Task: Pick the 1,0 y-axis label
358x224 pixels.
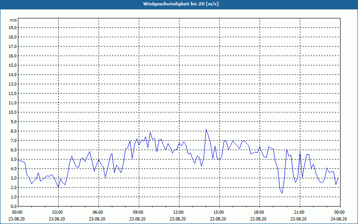Action: [14, 197]
